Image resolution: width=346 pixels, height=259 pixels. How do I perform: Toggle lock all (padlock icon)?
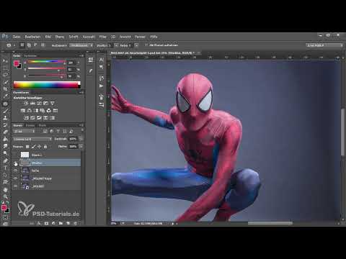(45, 146)
